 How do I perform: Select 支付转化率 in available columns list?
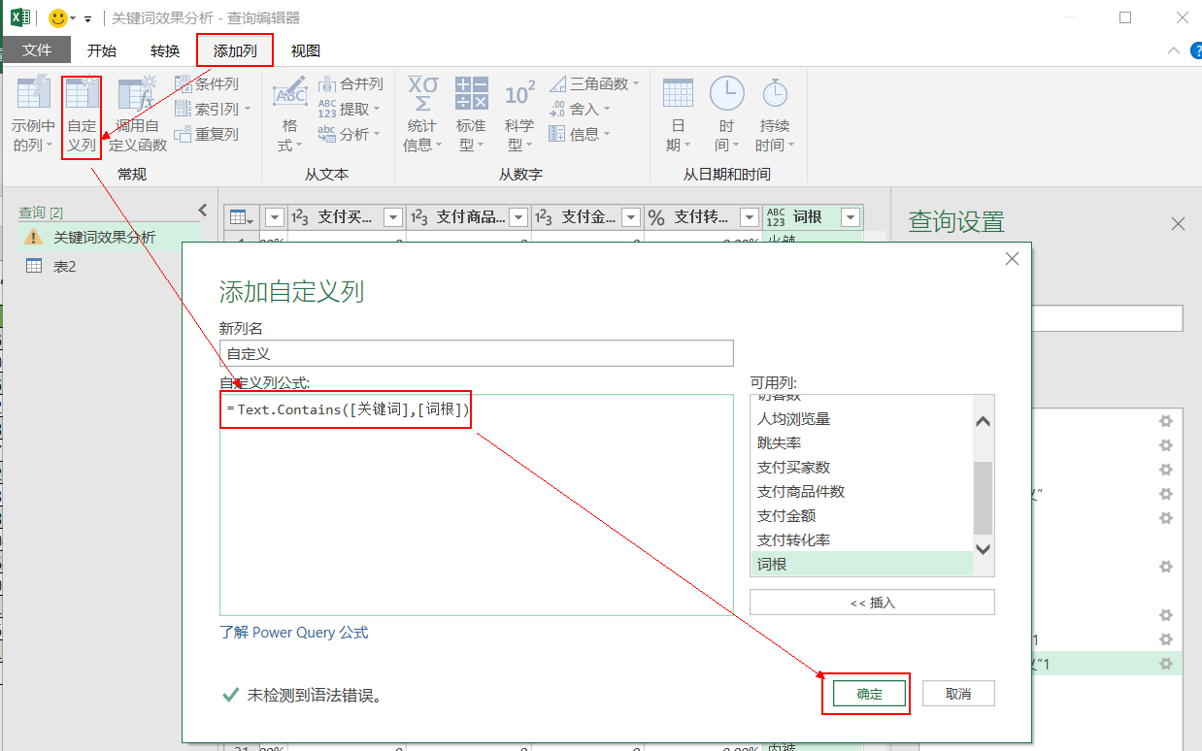tap(861, 540)
